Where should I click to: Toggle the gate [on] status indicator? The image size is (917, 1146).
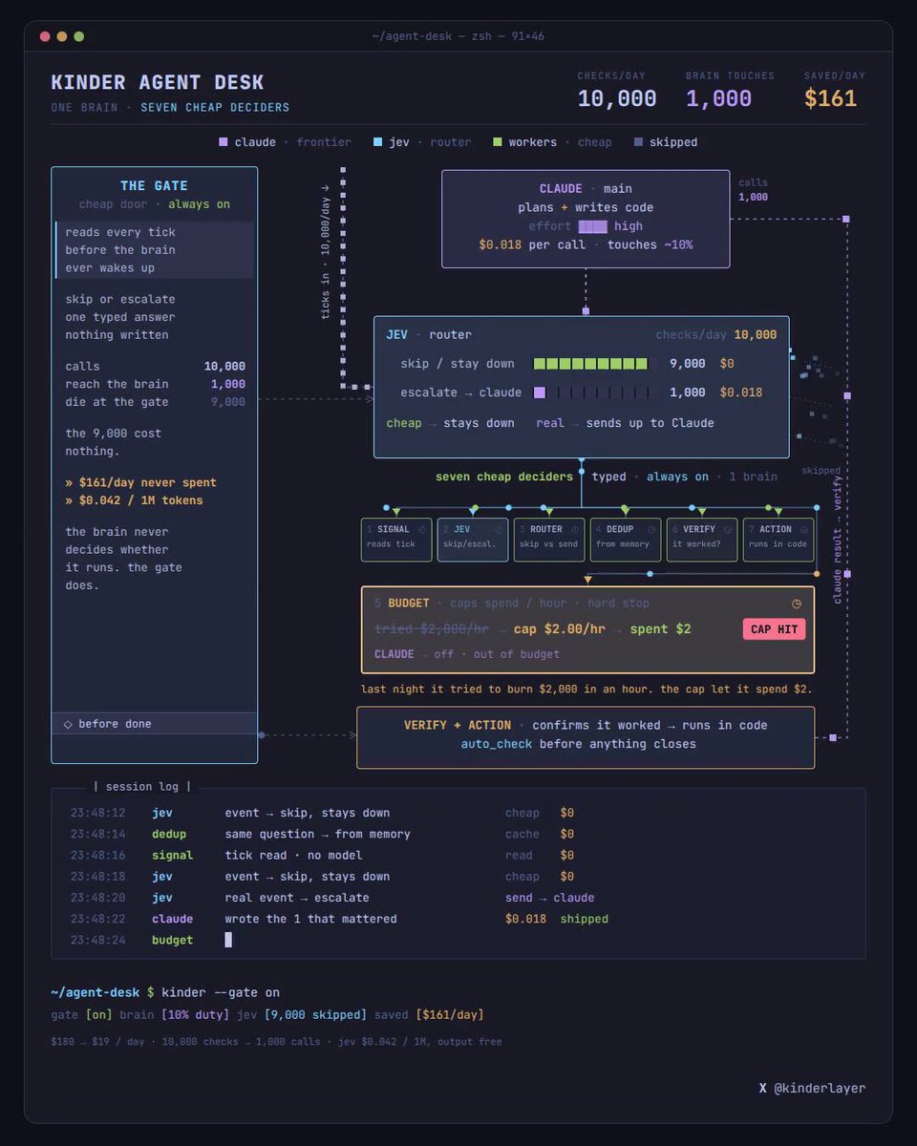point(98,1014)
